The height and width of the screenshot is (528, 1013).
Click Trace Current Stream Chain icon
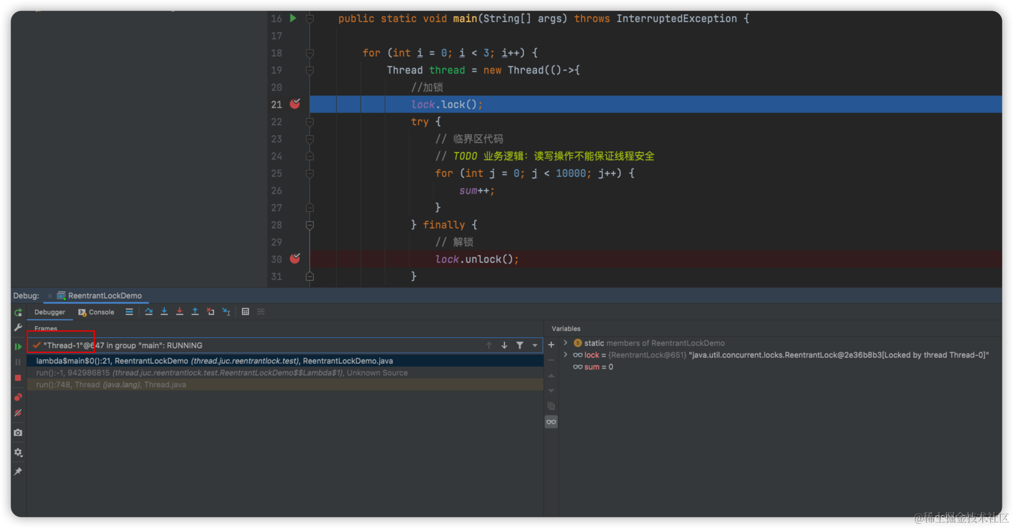coord(261,312)
